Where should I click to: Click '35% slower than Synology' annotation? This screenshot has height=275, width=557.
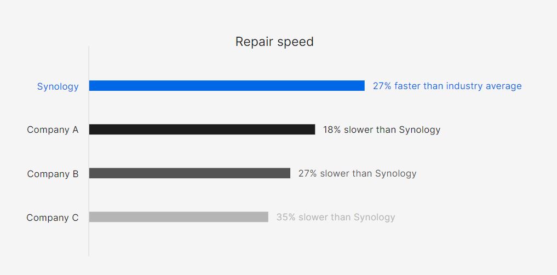click(336, 217)
